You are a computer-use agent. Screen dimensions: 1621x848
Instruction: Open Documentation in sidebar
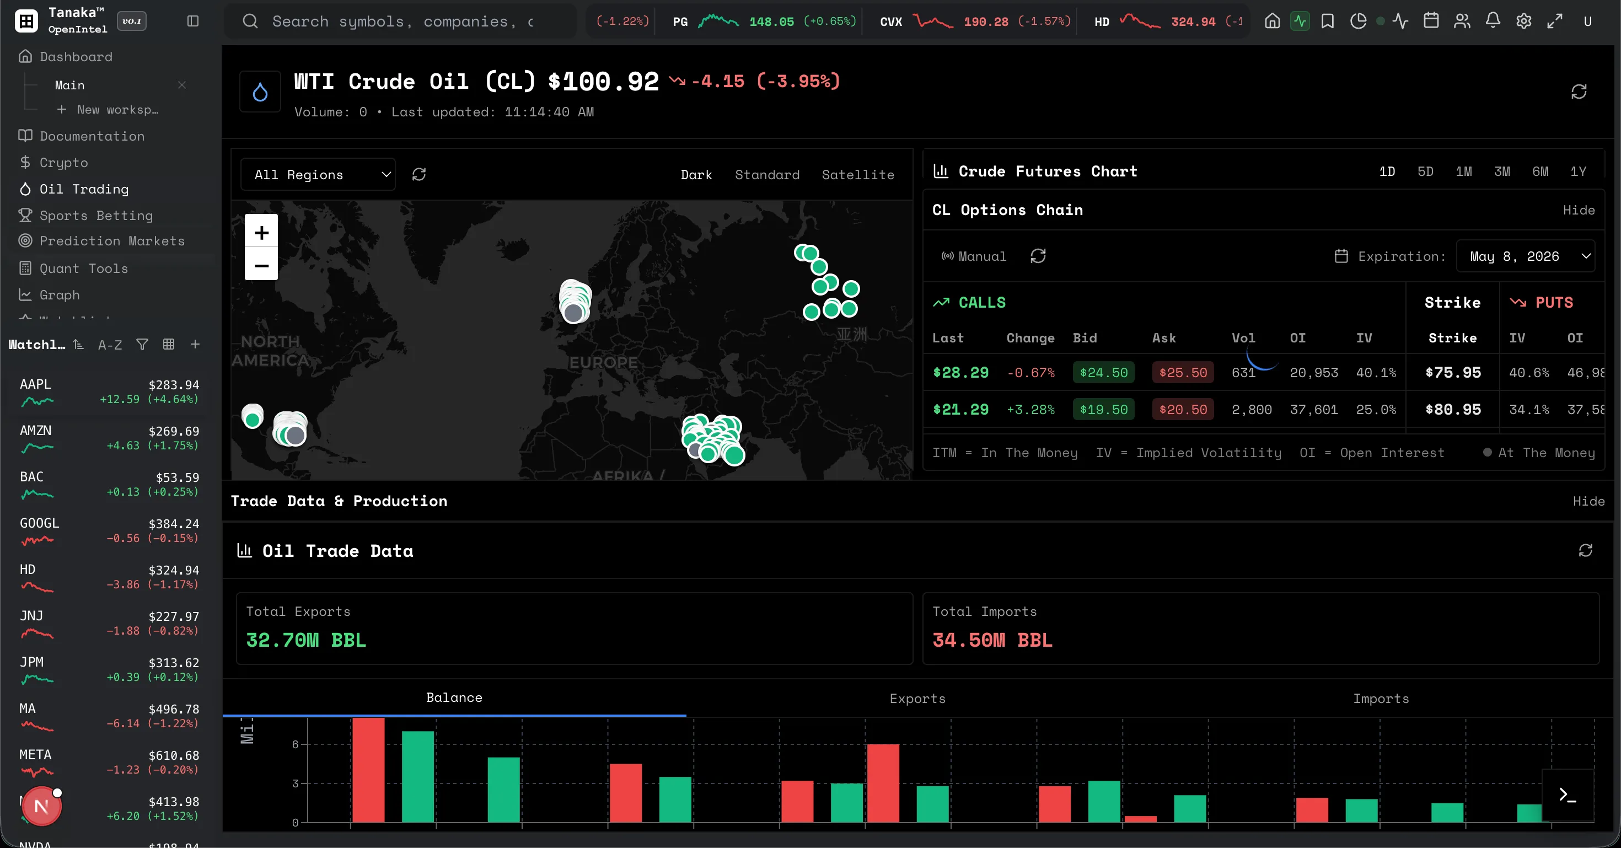coord(82,136)
